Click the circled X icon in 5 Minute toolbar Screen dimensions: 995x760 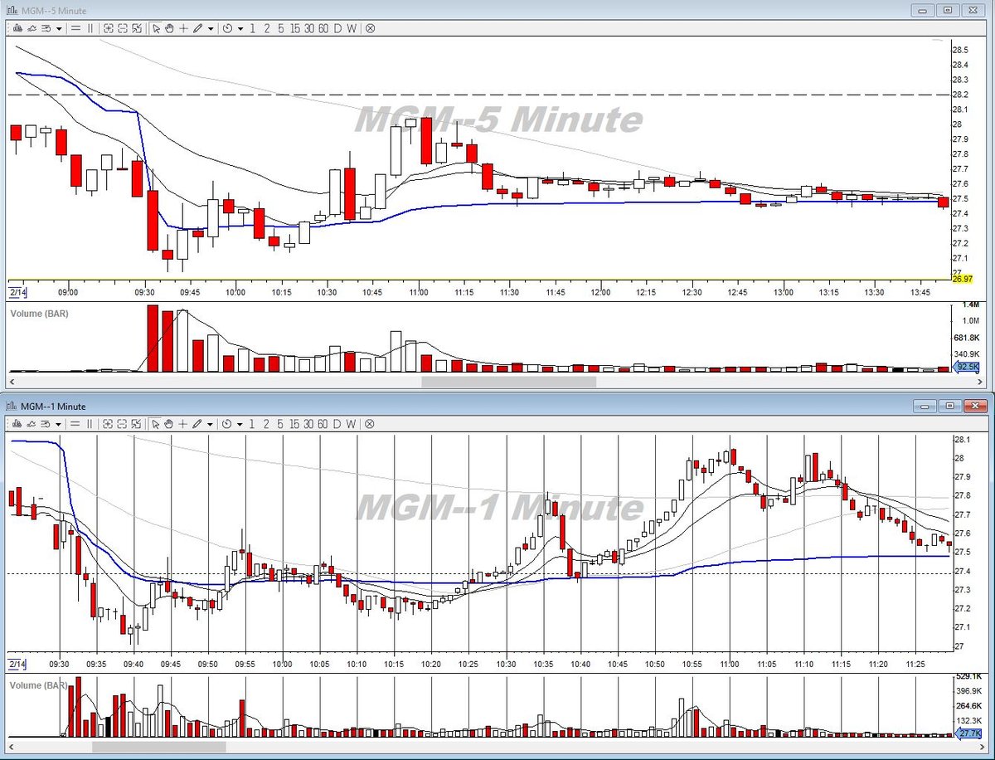tap(370, 28)
